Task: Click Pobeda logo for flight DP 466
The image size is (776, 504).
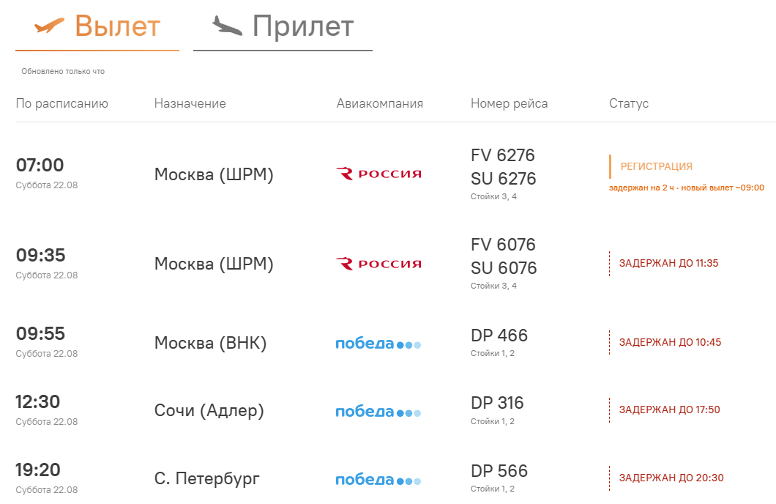Action: (x=378, y=343)
